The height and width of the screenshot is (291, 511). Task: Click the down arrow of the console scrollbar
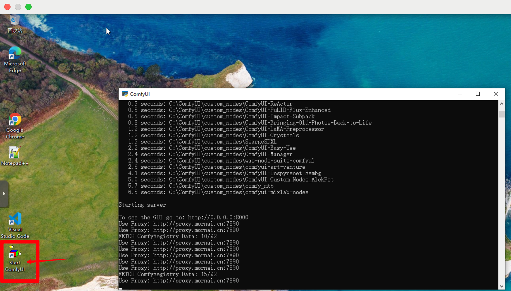click(x=502, y=286)
